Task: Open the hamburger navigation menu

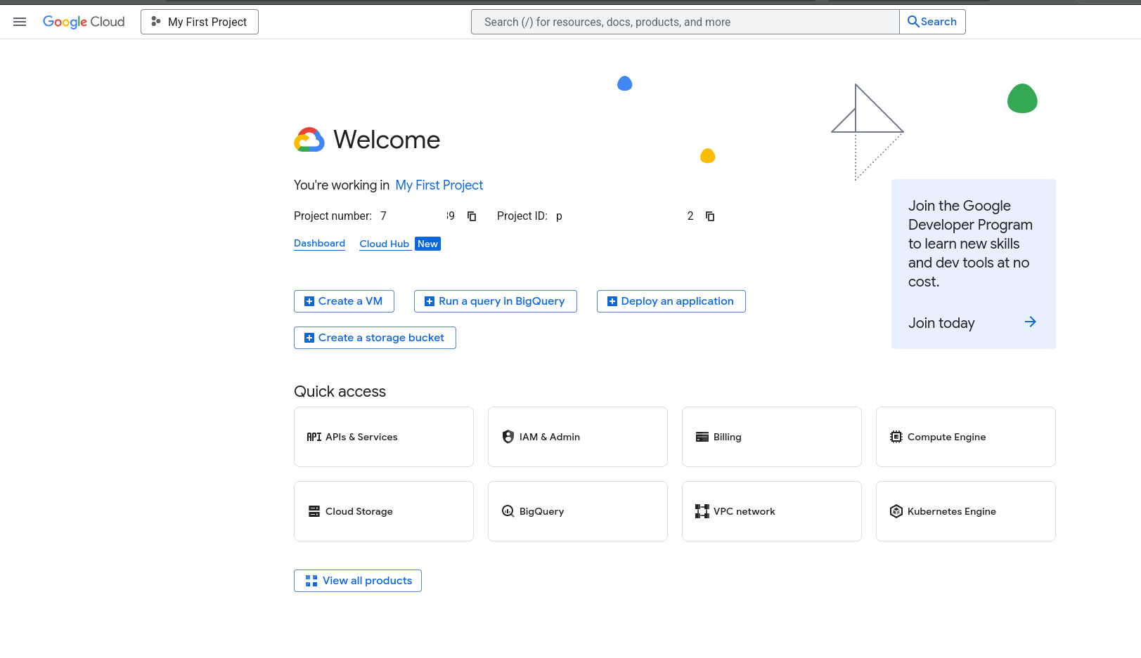Action: [x=20, y=22]
